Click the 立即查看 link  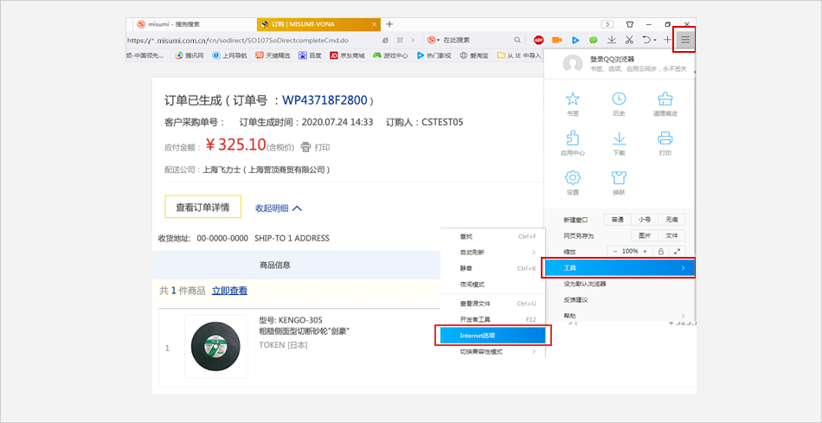(229, 291)
